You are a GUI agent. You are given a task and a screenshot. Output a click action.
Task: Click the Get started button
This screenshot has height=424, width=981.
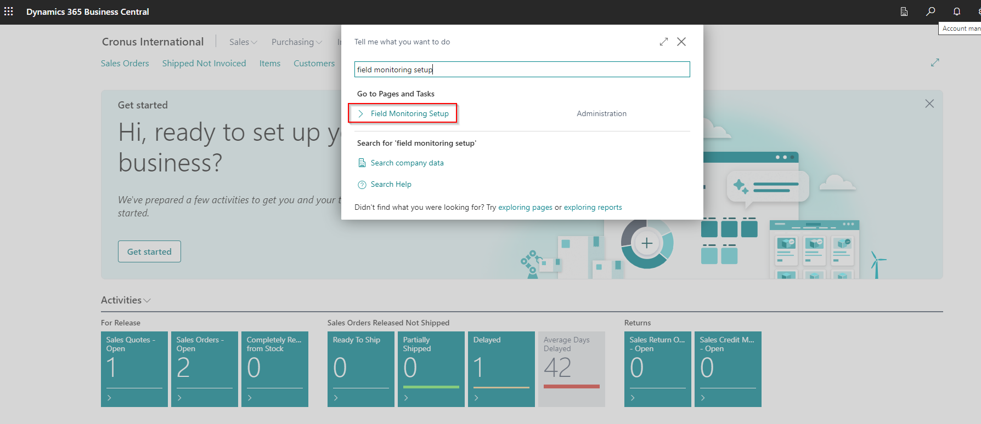coord(149,251)
